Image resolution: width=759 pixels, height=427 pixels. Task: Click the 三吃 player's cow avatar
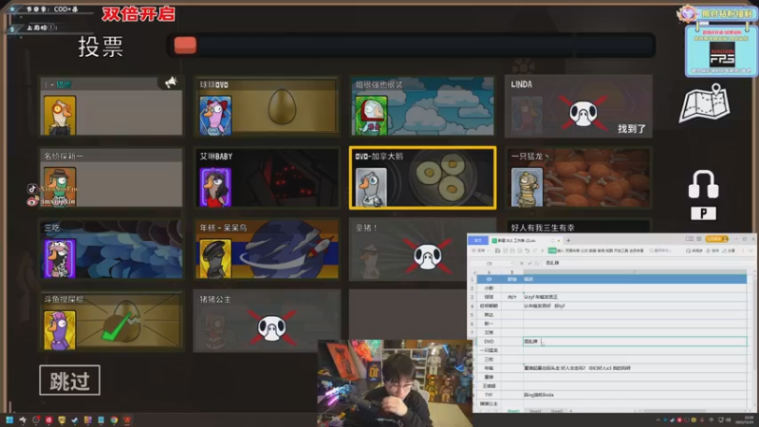coord(60,258)
